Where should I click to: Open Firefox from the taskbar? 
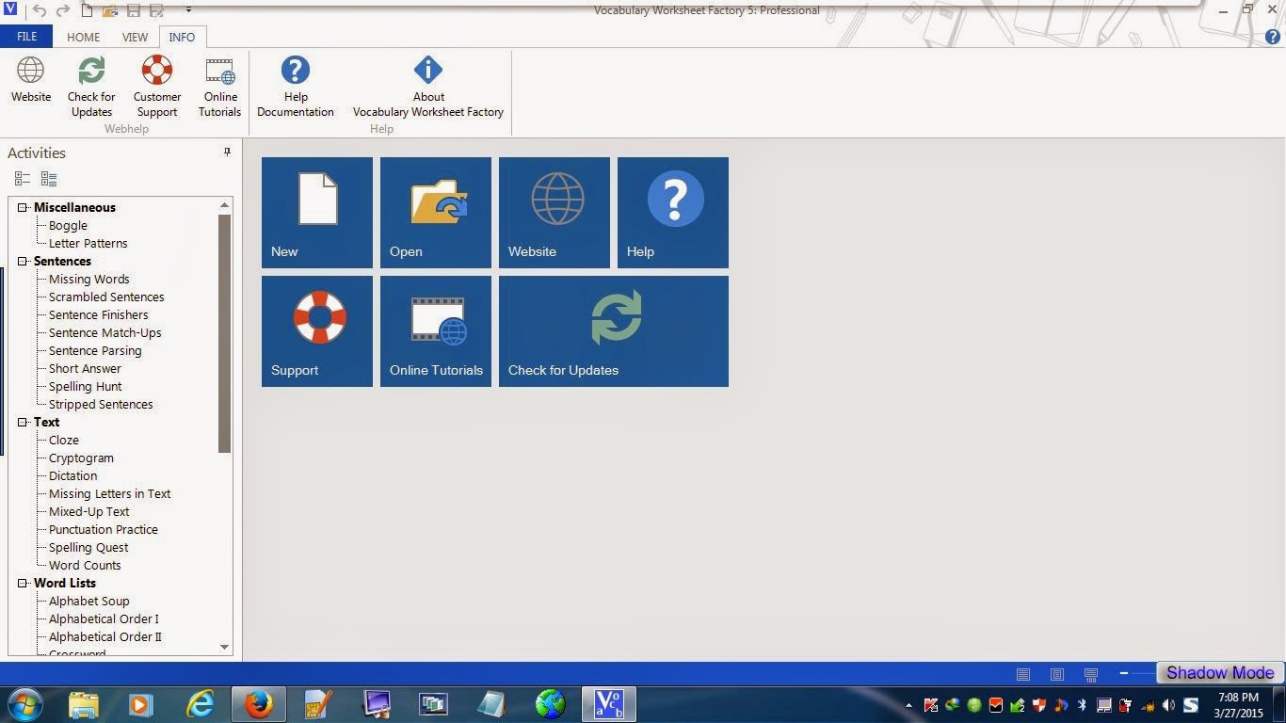click(257, 703)
